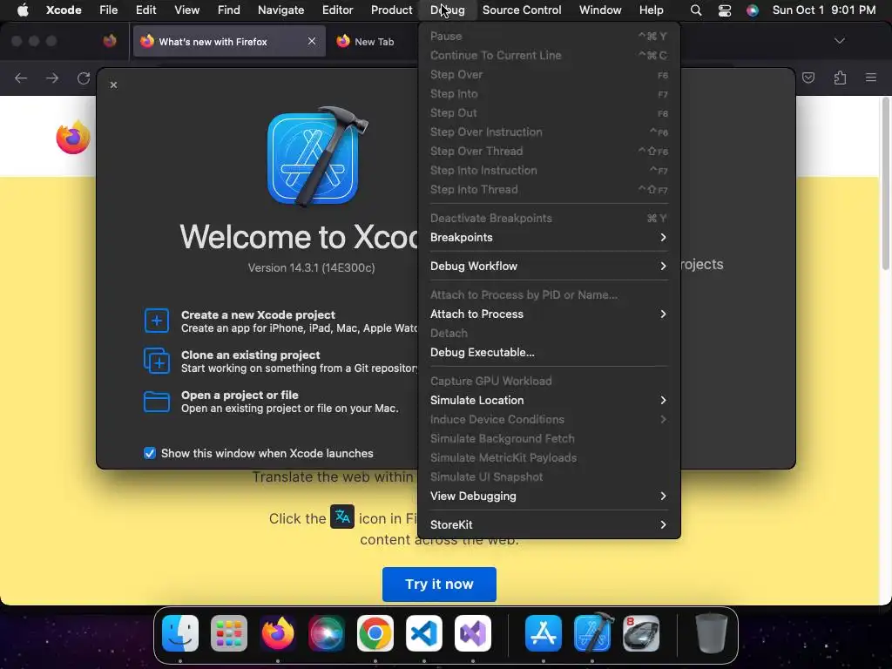This screenshot has height=669, width=892.
Task: Click the Firefox back arrow
Action: (x=21, y=78)
